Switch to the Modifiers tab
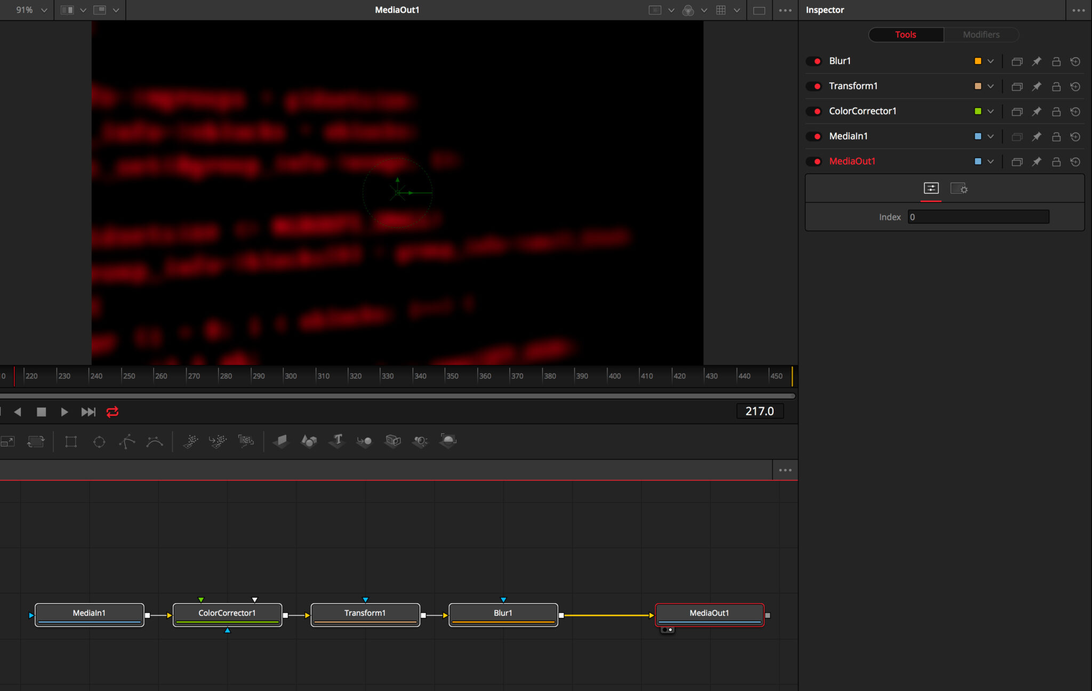 (981, 35)
